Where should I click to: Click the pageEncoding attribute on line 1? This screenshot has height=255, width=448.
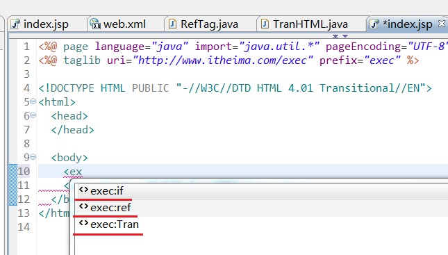pos(386,47)
